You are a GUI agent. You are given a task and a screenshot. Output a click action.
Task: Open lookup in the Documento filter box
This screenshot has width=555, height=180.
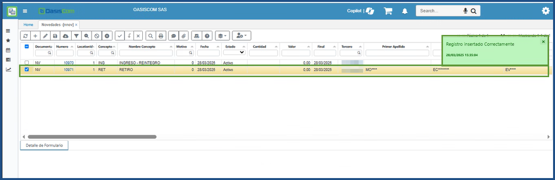[x=50, y=53]
